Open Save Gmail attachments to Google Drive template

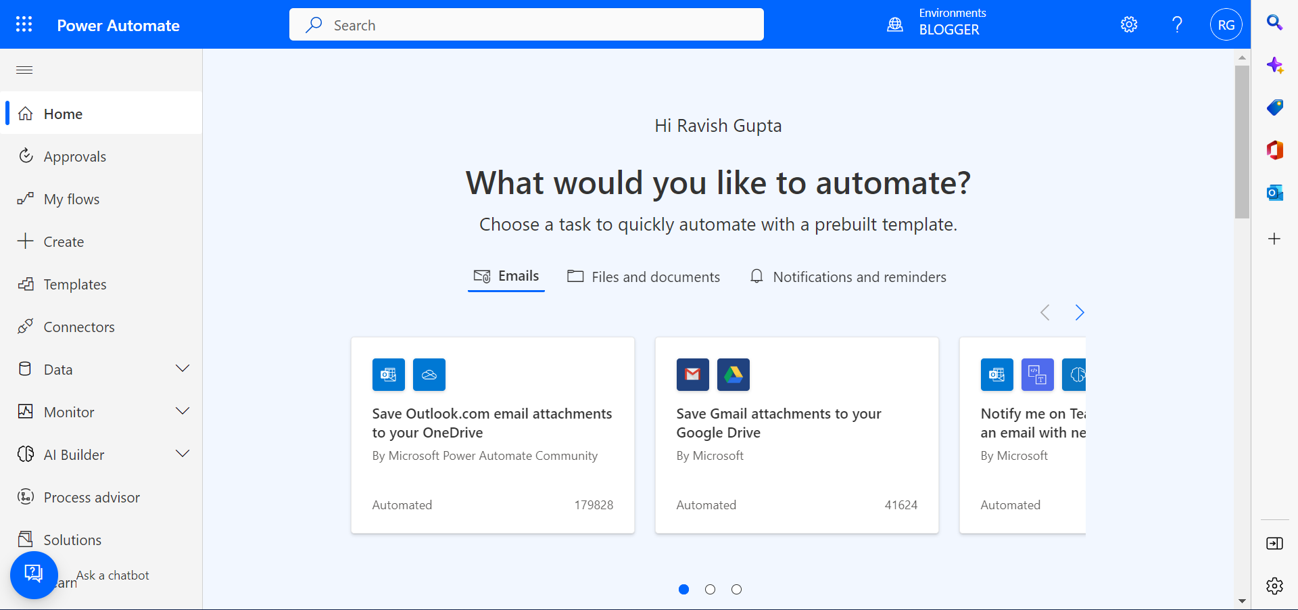point(797,436)
